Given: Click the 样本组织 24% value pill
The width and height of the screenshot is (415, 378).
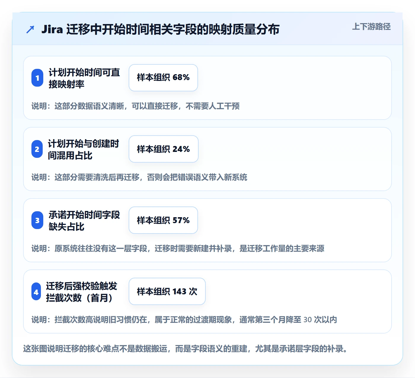Looking at the screenshot, I should 164,149.
